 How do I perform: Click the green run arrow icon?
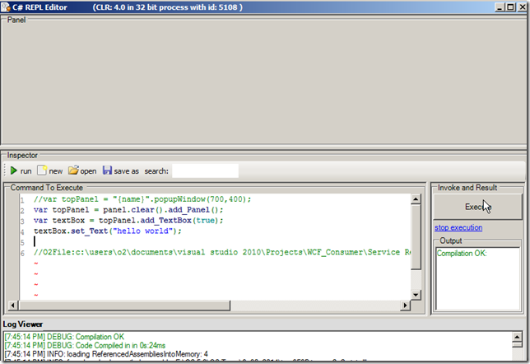pyautogui.click(x=13, y=170)
